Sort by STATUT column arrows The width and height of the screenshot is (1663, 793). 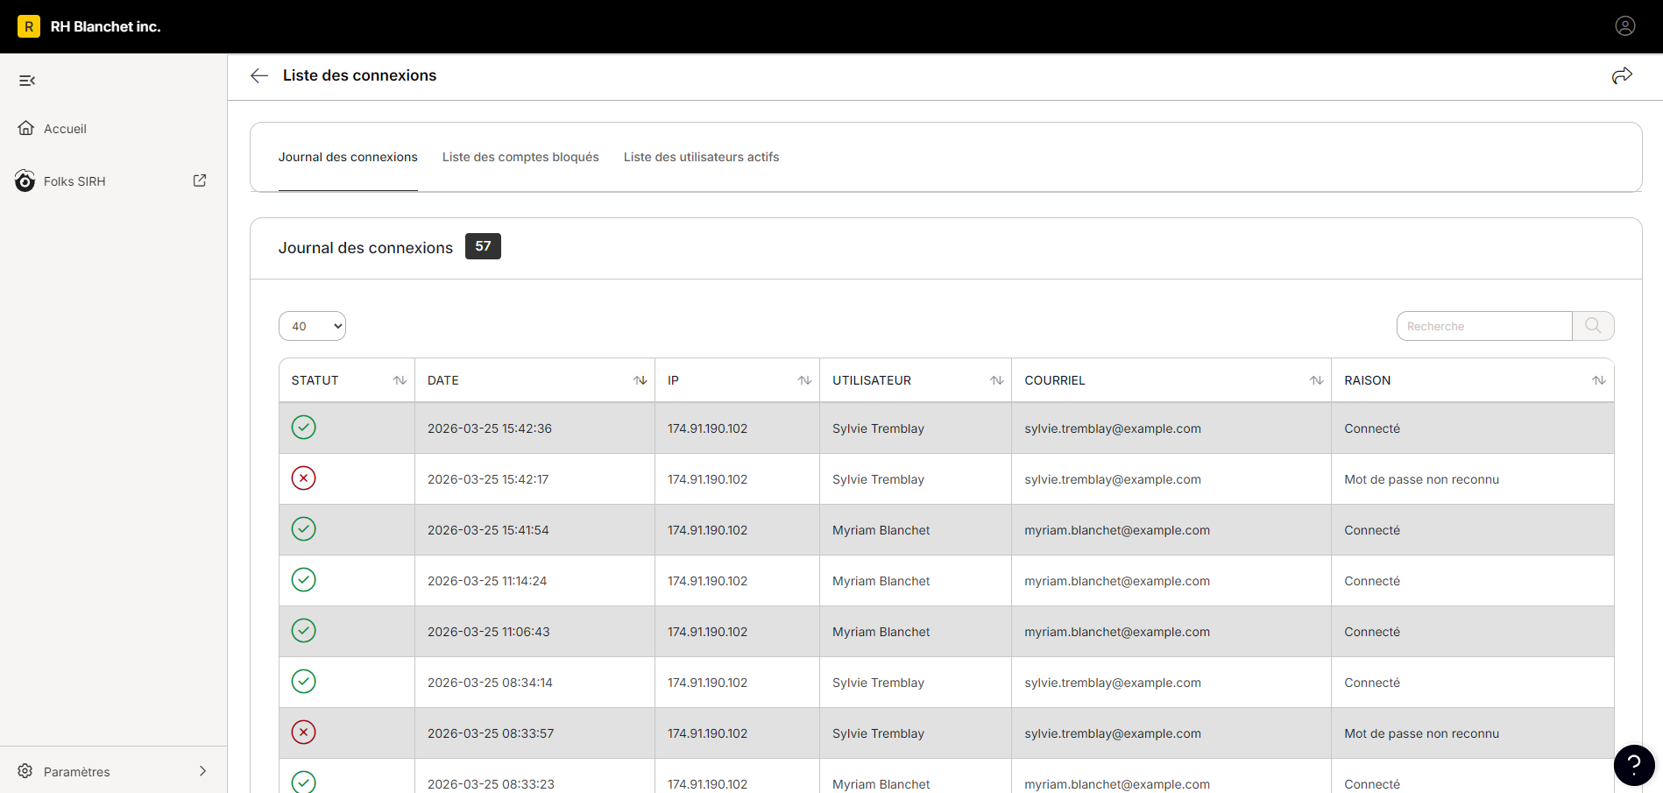[x=400, y=380]
